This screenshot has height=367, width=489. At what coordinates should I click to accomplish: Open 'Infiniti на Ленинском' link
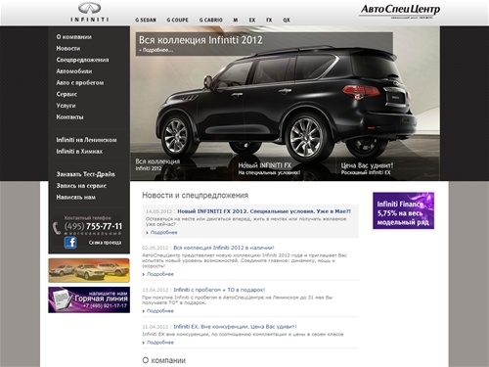[x=86, y=140]
